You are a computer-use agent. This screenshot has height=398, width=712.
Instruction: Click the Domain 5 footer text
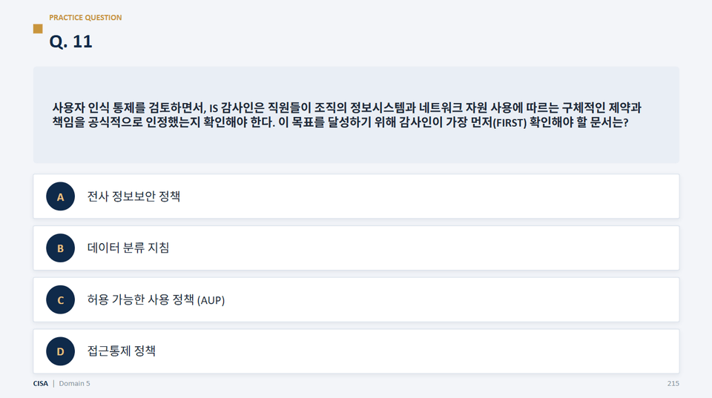point(74,383)
